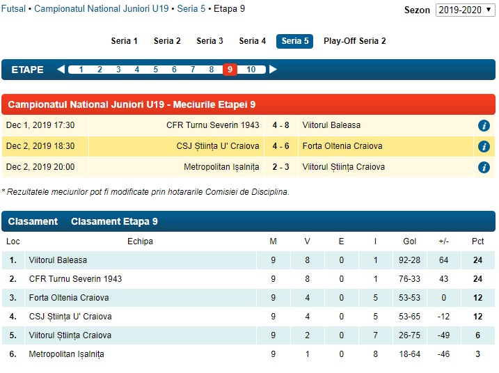Switch to Seria 1 tab
Screen dimensions: 499x373
pyautogui.click(x=125, y=41)
